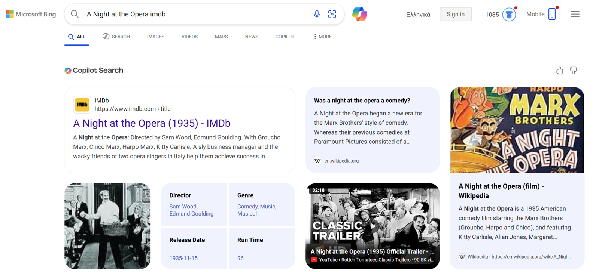This screenshot has height=272, width=599.
Task: Click the magnifier search icon
Action: pyautogui.click(x=75, y=14)
